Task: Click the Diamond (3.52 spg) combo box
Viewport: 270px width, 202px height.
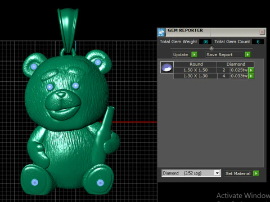Action: tap(191, 173)
